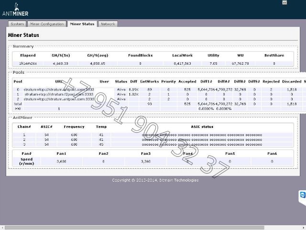Image resolution: width=306 pixels, height=230 pixels.
Task: Click pool 0 DiffR# value 32,768
Action: [x=240, y=90]
